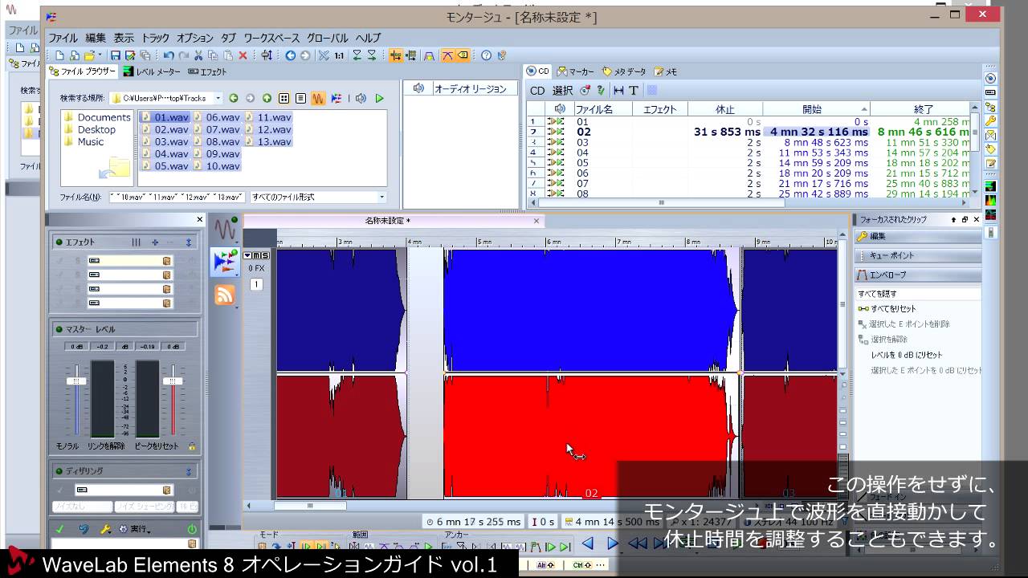The image size is (1028, 578).
Task: Click the pause-width icon in CD toolbar
Action: (x=618, y=90)
